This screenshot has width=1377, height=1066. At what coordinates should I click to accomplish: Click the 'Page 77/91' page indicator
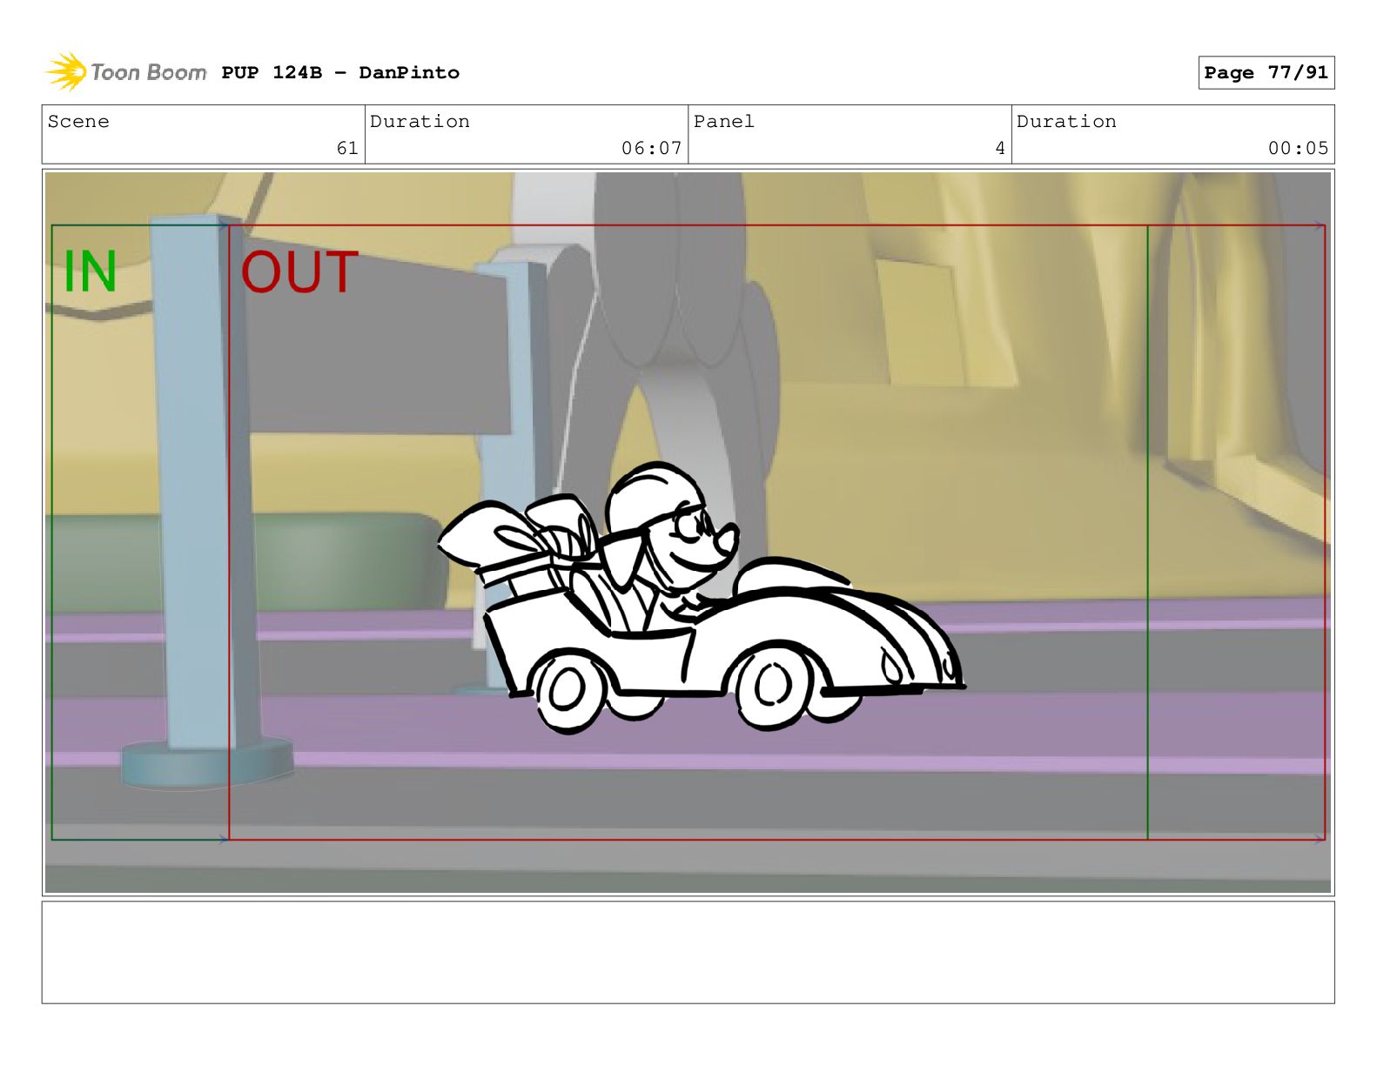pyautogui.click(x=1266, y=72)
